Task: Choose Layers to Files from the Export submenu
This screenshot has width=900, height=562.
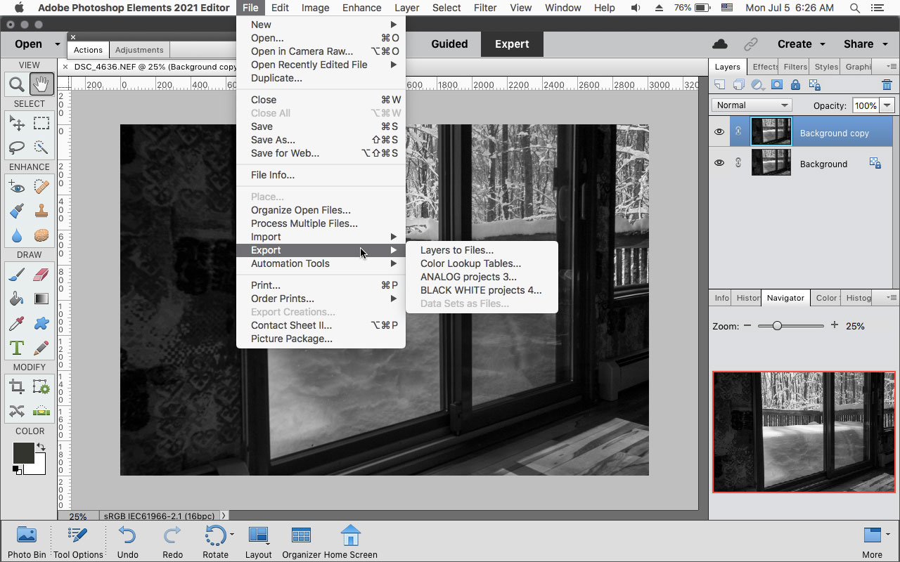Action: pos(457,250)
